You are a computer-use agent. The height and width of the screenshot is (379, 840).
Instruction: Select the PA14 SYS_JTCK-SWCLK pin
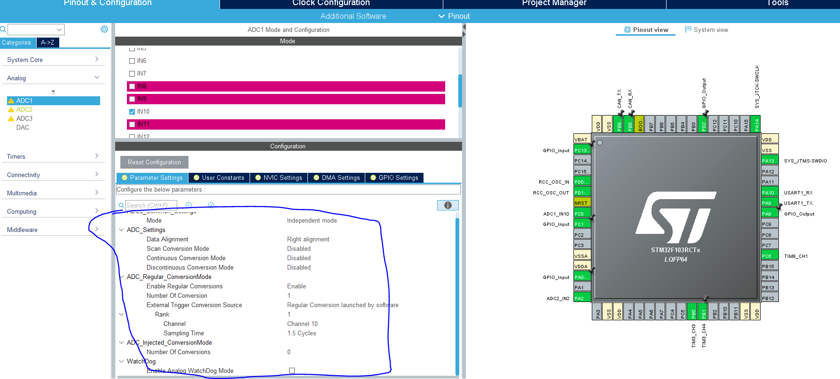pyautogui.click(x=756, y=124)
